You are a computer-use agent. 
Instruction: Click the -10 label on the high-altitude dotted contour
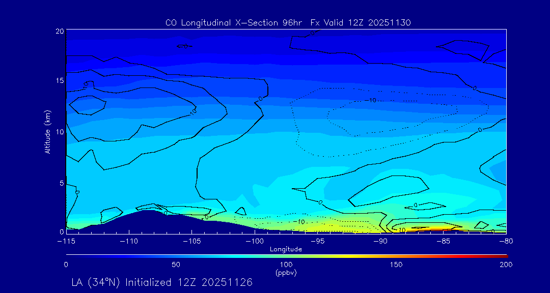tap(370, 101)
